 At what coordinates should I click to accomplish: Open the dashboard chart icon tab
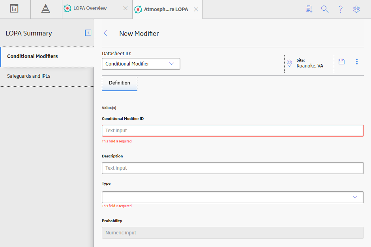coord(14,9)
